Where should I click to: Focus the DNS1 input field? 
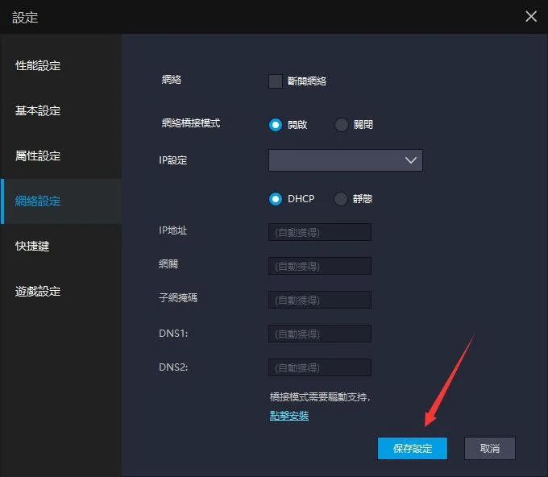coord(320,334)
